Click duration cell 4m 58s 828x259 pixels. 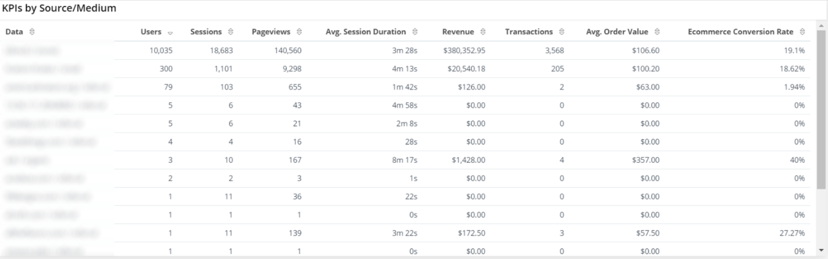click(x=405, y=105)
